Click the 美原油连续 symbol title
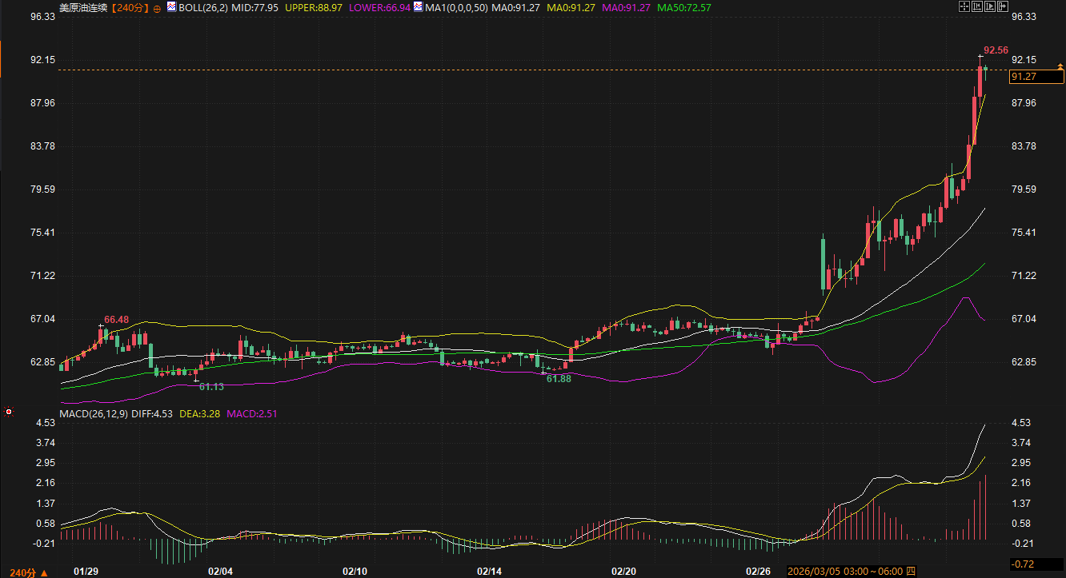The image size is (1066, 578). click(83, 7)
